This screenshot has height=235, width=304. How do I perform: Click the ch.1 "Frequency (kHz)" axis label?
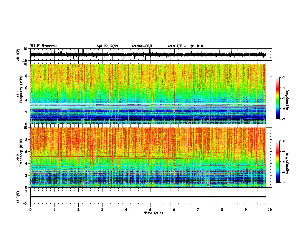(21, 89)
